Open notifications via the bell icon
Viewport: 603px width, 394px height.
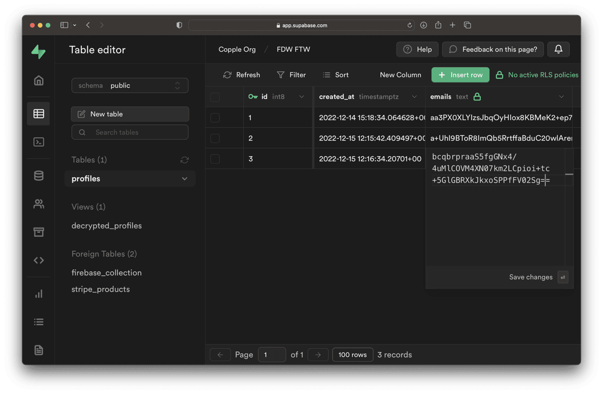pos(558,49)
